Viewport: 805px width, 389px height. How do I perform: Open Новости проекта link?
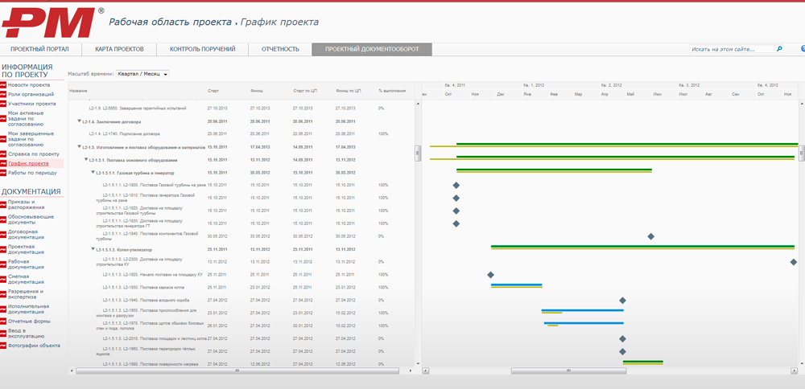(x=29, y=85)
